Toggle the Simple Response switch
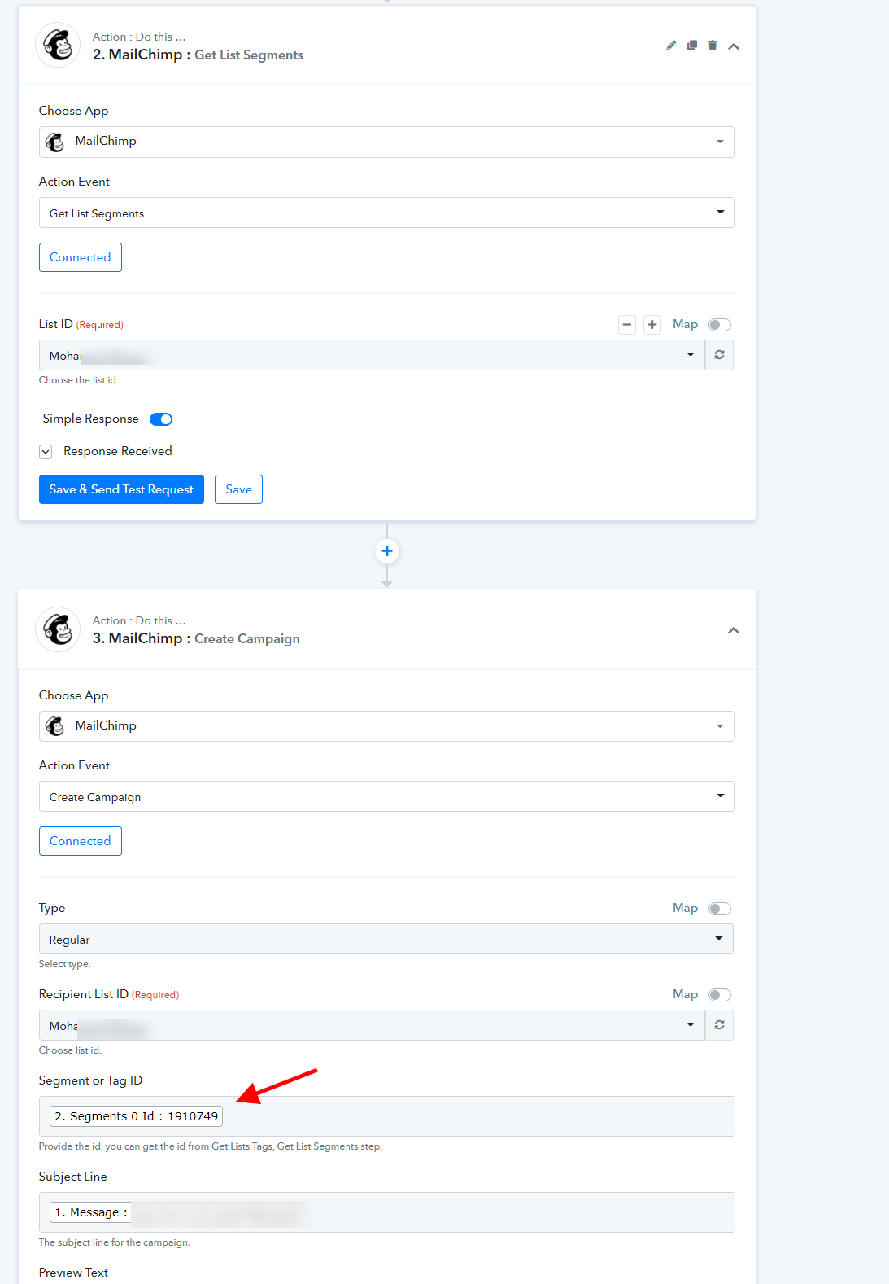The height and width of the screenshot is (1284, 889). pos(161,419)
